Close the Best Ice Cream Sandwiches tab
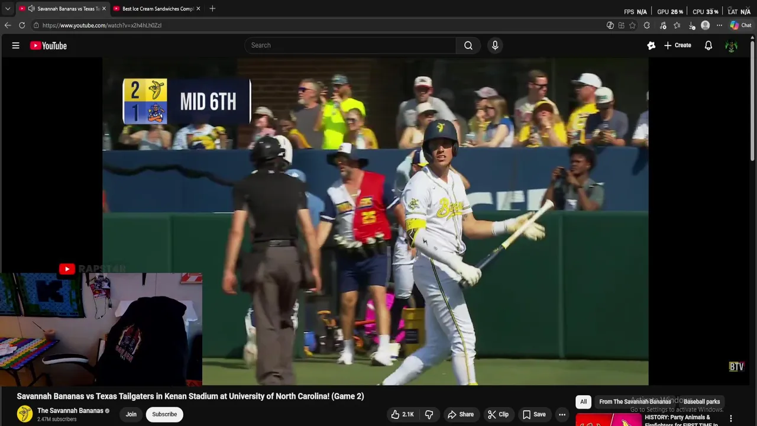757x426 pixels. click(x=198, y=9)
